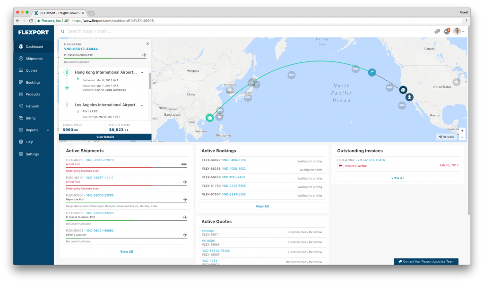
Task: Click the Invoice Overdue calendar icon
Action: click(340, 166)
